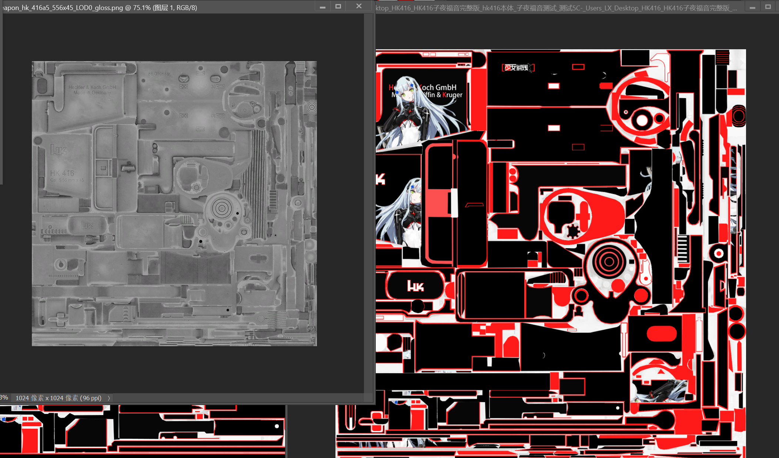Minimize the HK416 texture document window
Screen dimensions: 779x458
tap(752, 7)
